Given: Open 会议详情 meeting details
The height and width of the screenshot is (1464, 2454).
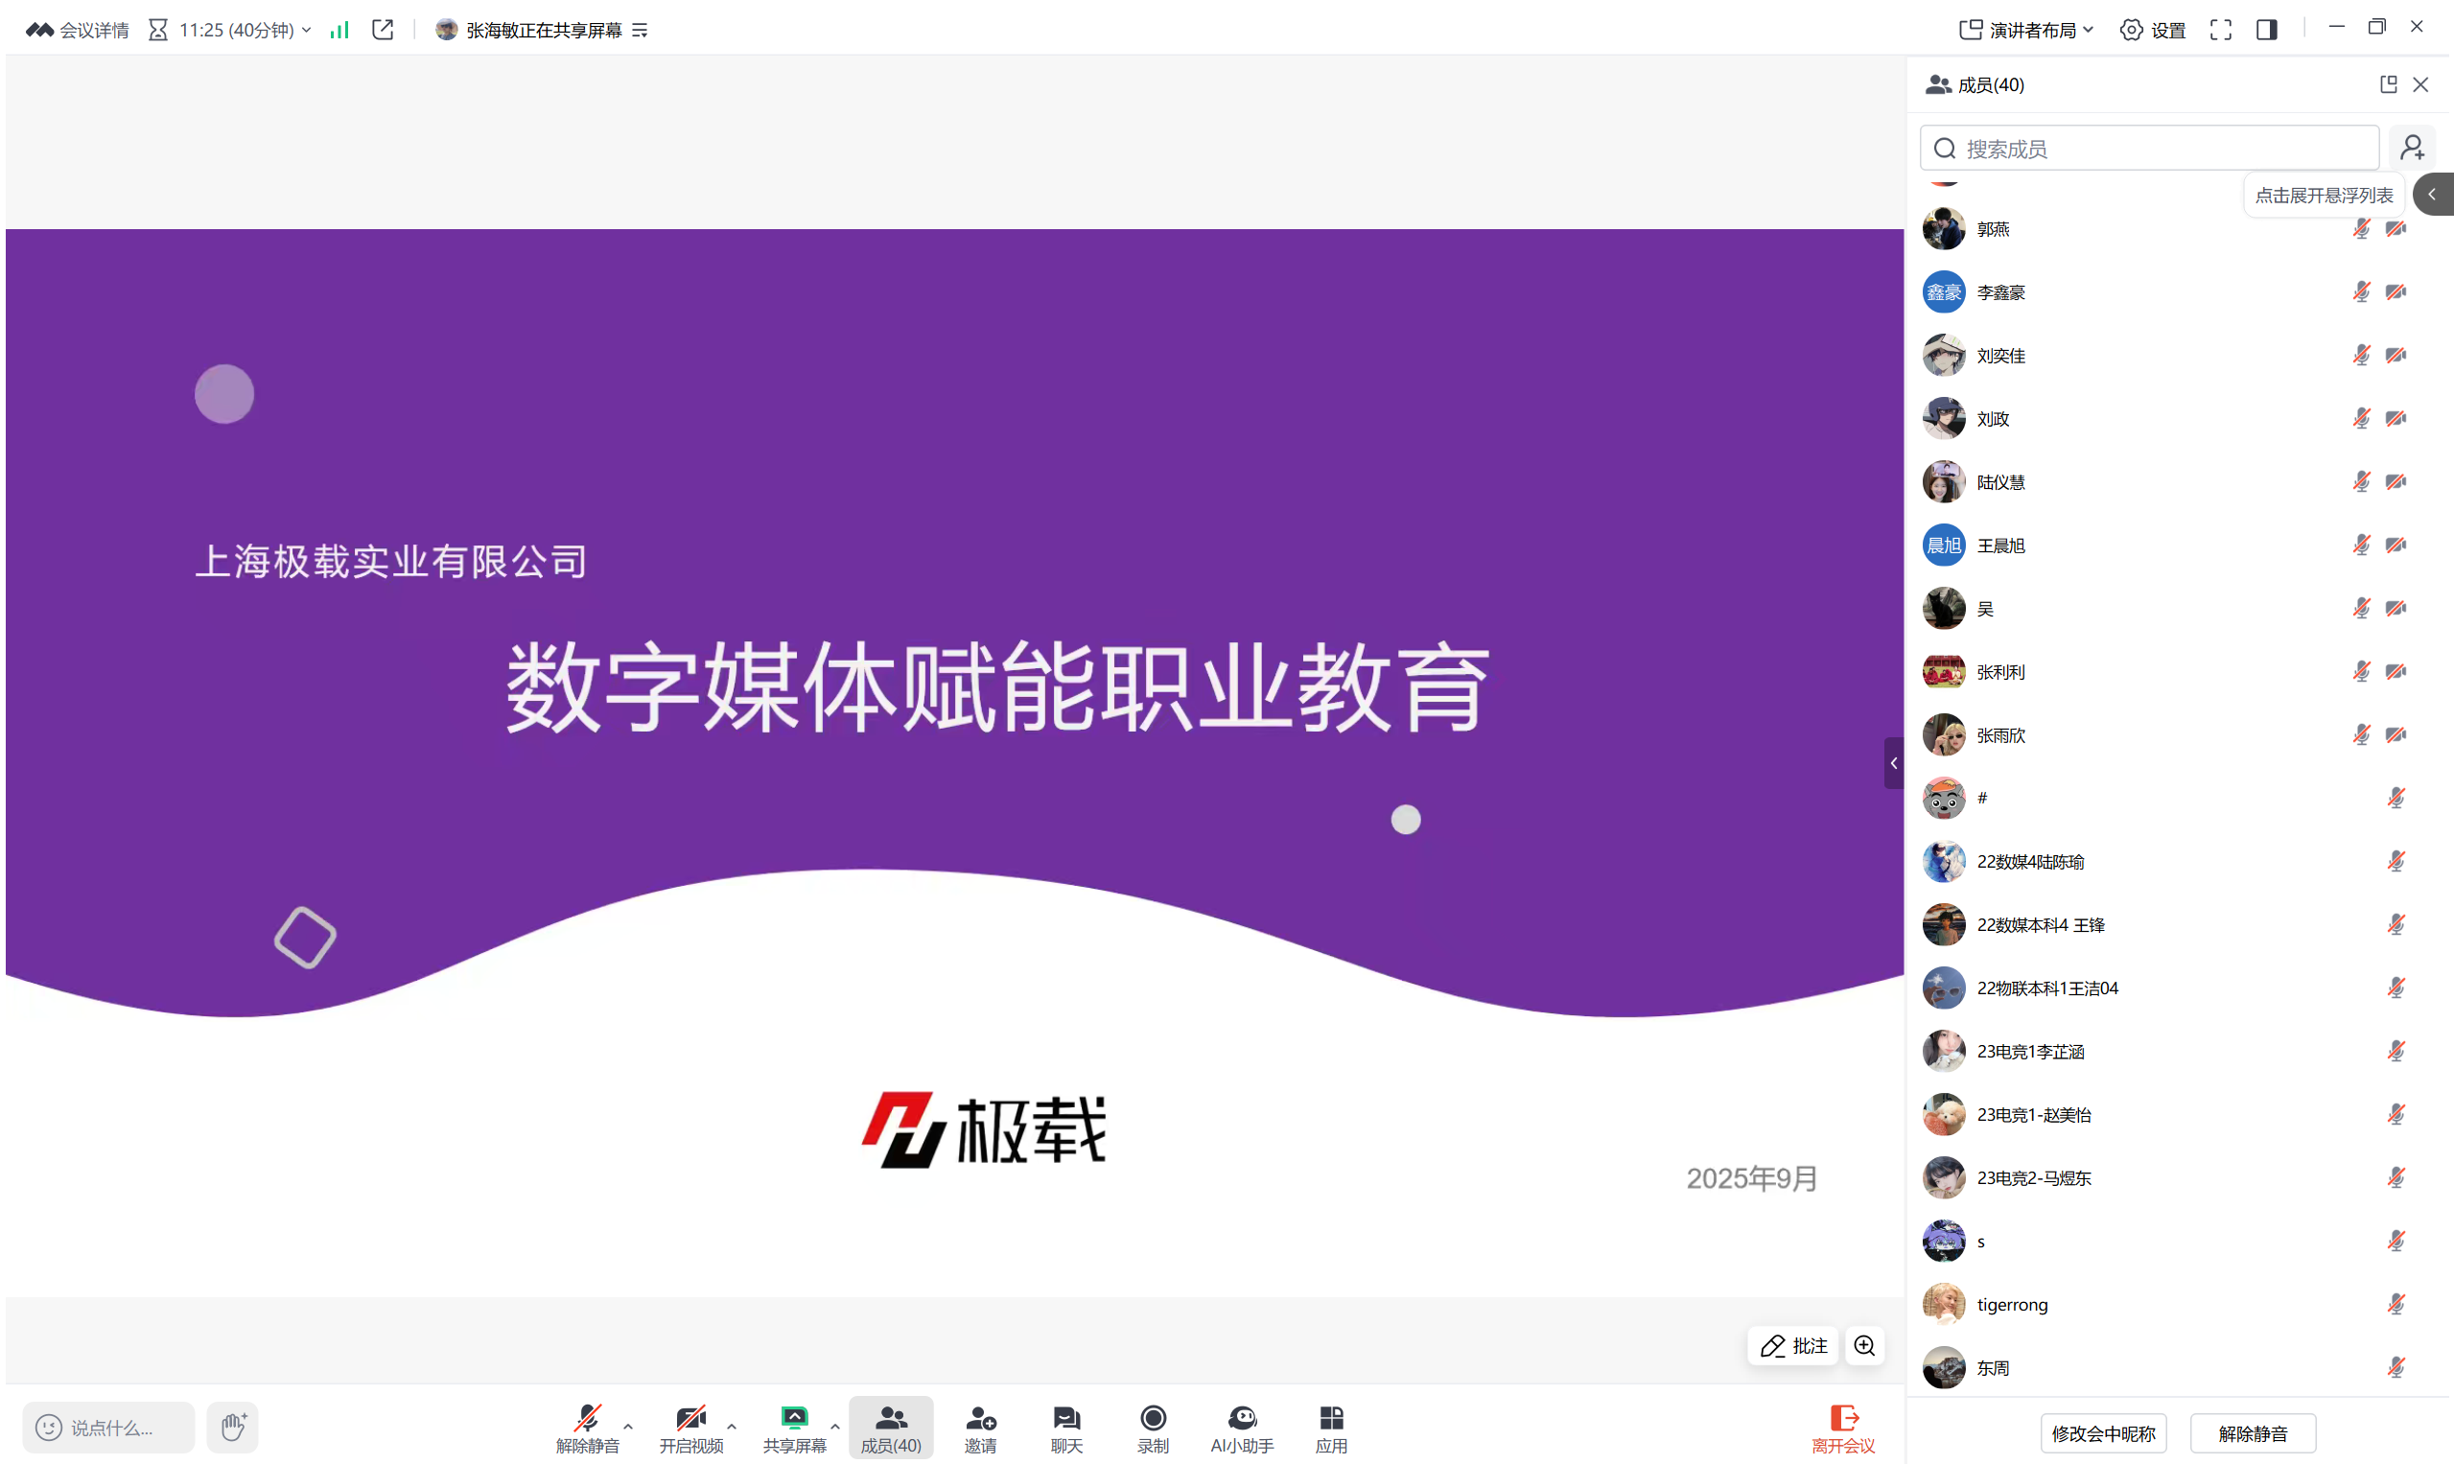Looking at the screenshot, I should pos(78,30).
